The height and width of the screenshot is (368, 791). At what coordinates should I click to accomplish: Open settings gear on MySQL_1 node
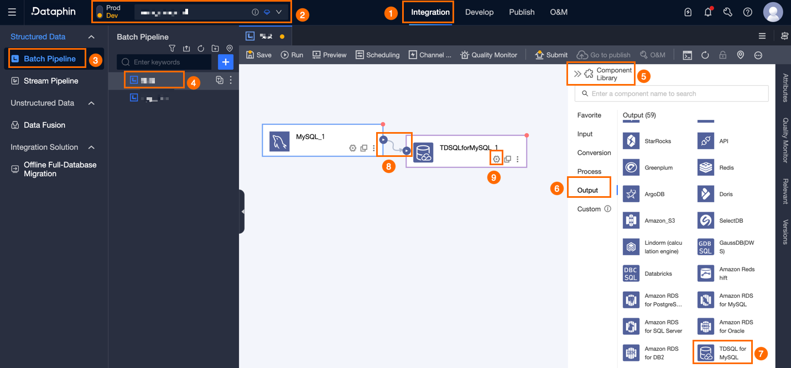click(352, 148)
